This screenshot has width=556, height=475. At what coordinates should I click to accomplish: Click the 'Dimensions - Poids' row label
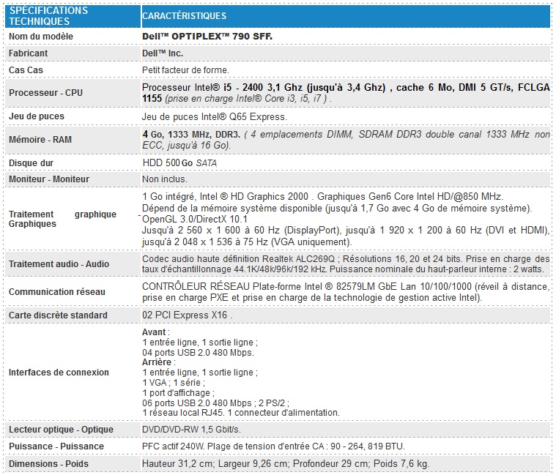[x=48, y=464]
